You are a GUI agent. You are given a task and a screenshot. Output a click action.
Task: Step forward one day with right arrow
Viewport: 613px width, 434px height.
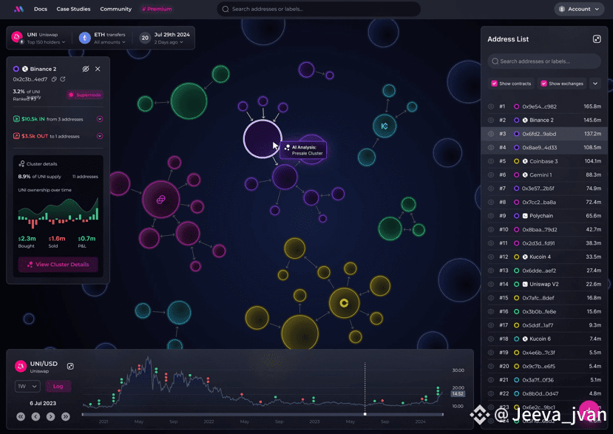coord(50,417)
